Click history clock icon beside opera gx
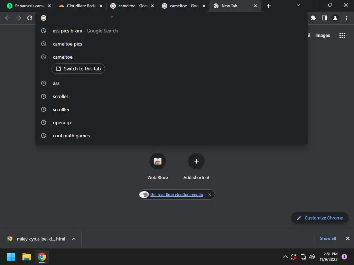The height and width of the screenshot is (265, 354). click(44, 122)
